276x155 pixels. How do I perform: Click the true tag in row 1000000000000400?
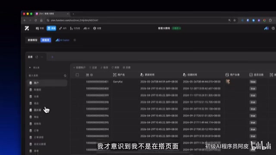pyautogui.click(x=253, y=89)
